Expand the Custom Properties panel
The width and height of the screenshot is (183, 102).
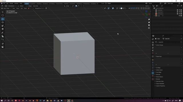point(160,86)
